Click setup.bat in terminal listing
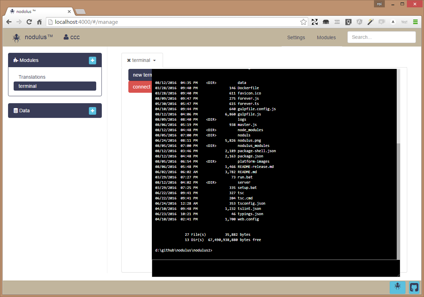 point(247,188)
